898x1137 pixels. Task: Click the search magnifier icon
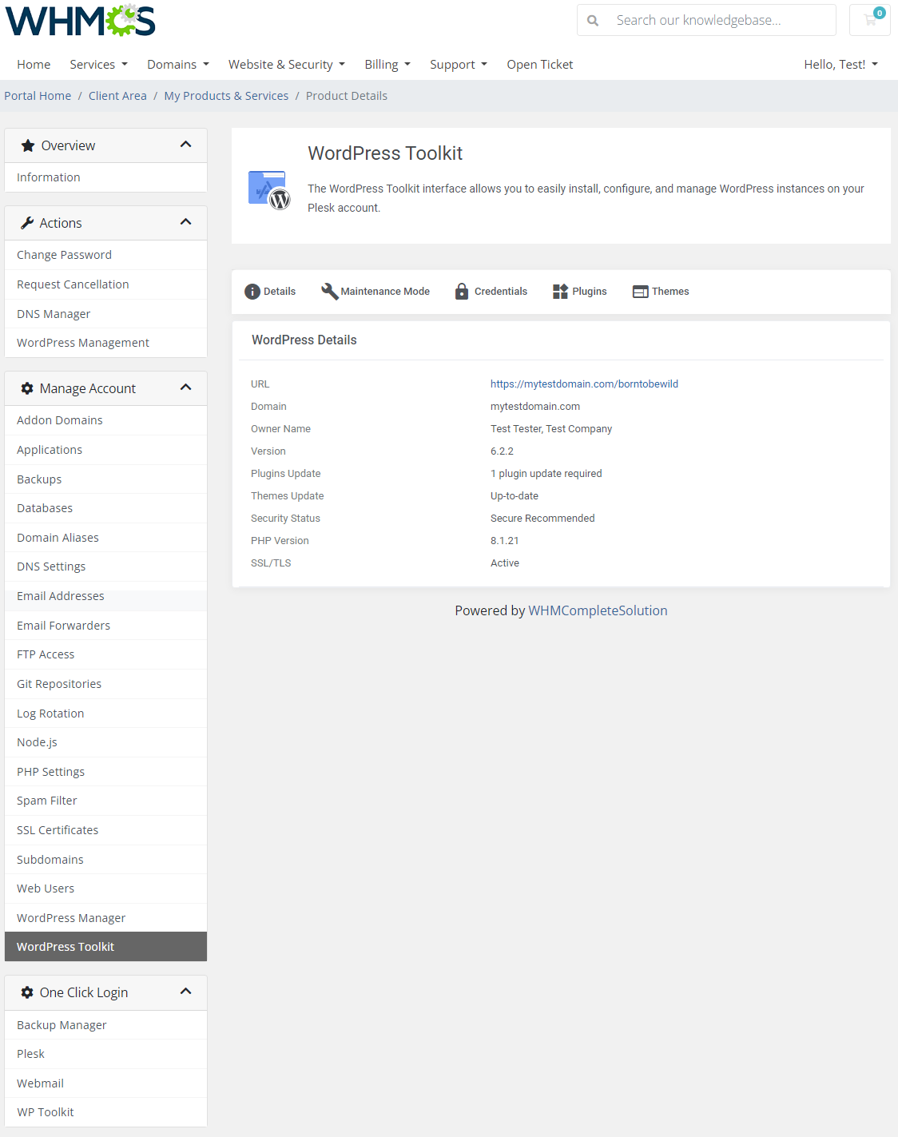(x=593, y=21)
